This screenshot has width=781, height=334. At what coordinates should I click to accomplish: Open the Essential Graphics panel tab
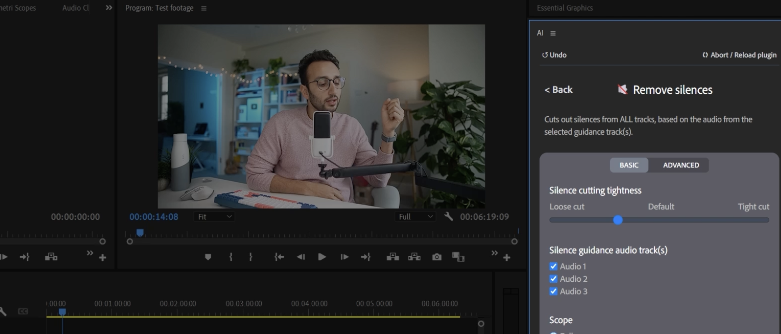pos(565,8)
